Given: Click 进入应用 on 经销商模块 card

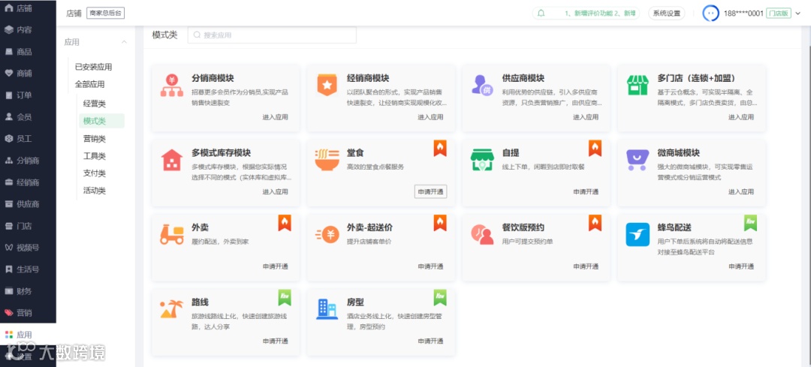Looking at the screenshot, I should coord(430,117).
